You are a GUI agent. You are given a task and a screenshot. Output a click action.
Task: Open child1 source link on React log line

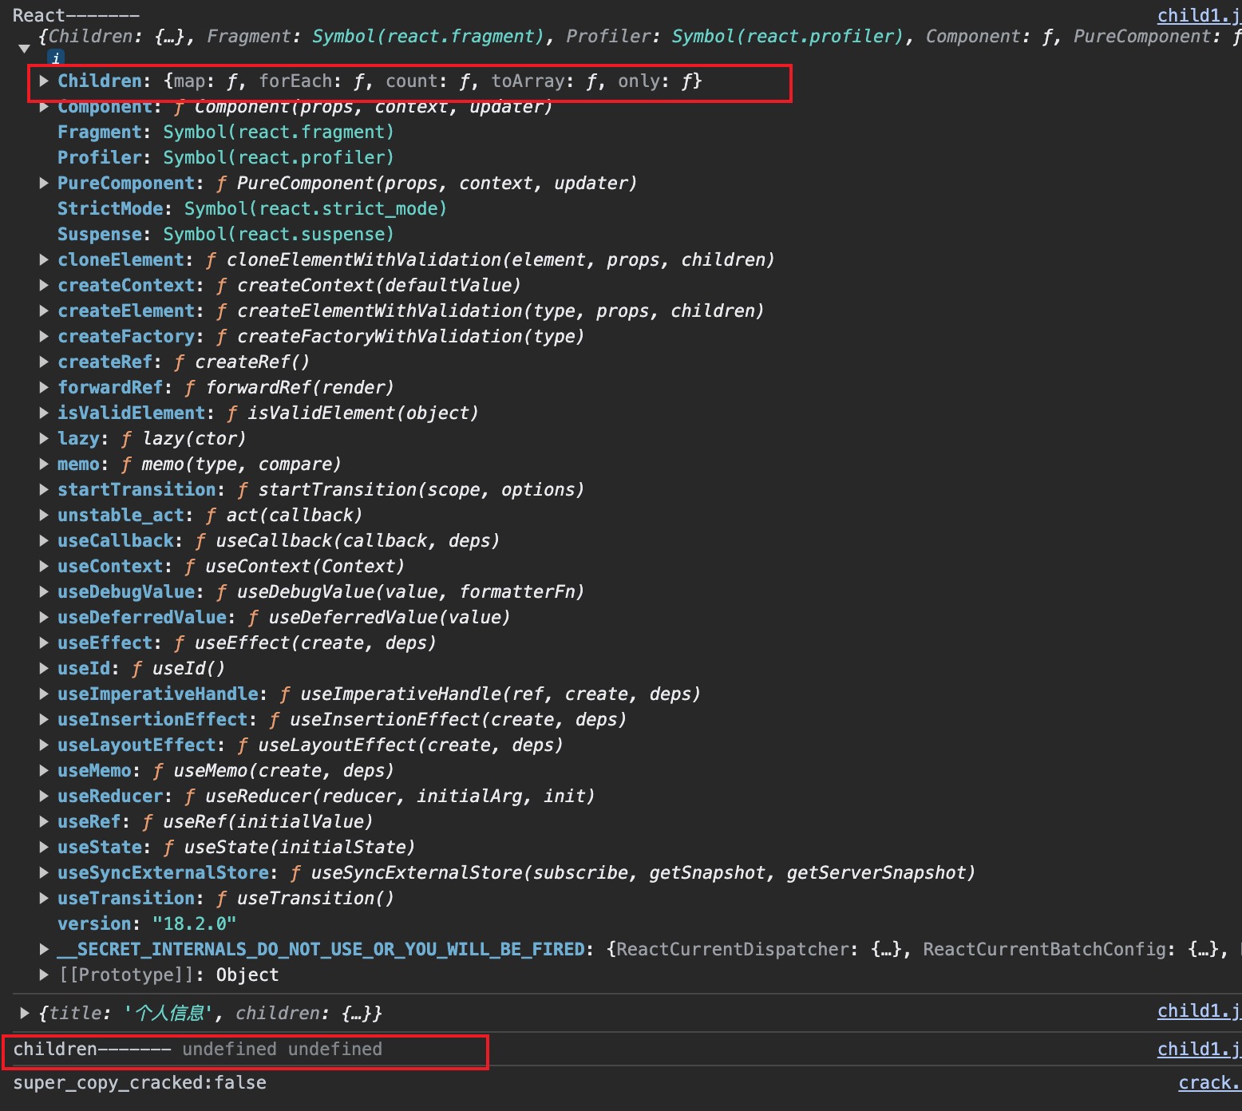[x=1199, y=16]
